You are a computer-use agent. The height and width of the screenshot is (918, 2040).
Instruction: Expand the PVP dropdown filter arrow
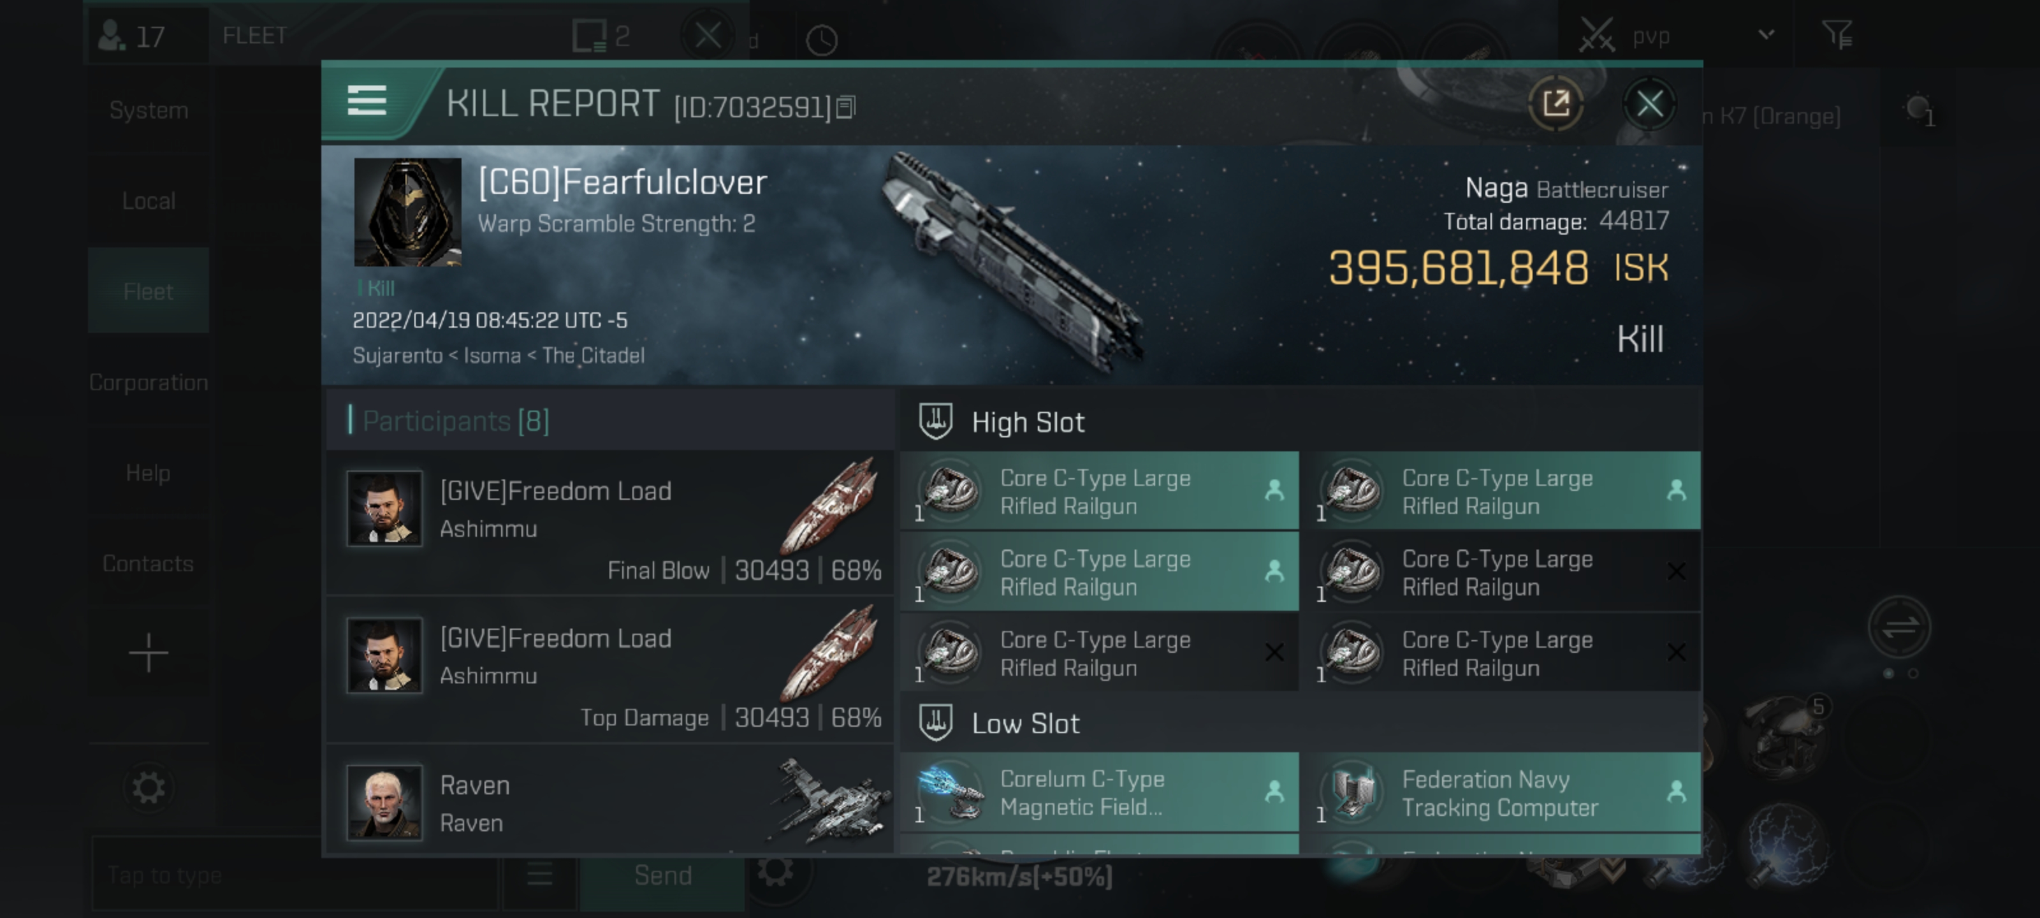tap(1767, 35)
